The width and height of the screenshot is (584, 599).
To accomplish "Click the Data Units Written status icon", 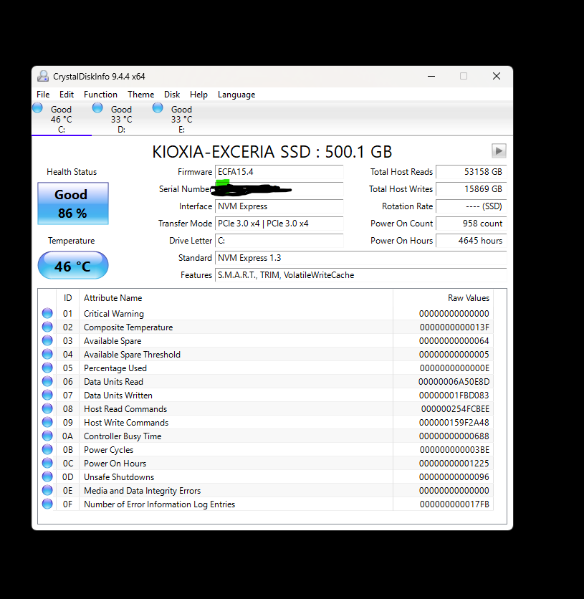I will (x=47, y=395).
